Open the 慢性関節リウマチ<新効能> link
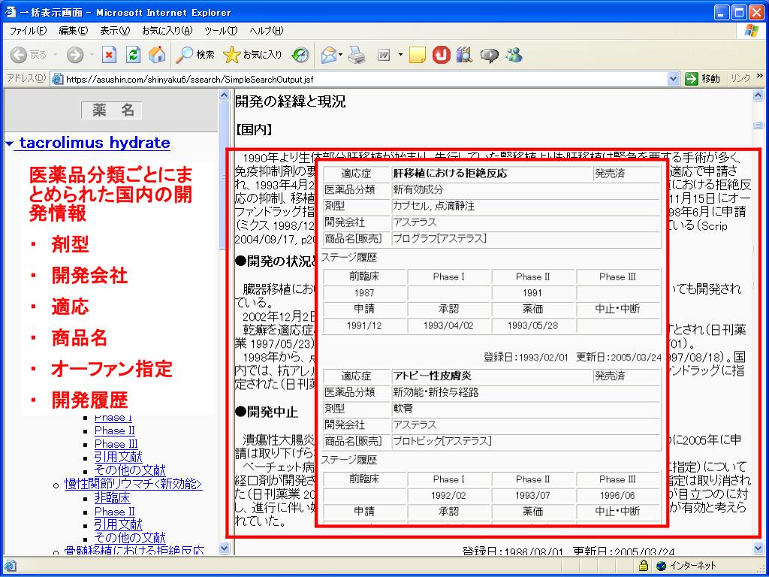769x577 pixels. (x=134, y=485)
